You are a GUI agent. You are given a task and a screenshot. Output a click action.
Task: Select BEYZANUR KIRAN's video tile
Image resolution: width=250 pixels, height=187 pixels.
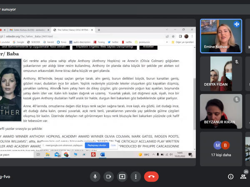tap(221, 111)
